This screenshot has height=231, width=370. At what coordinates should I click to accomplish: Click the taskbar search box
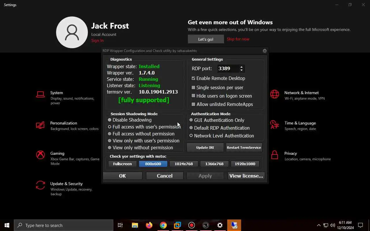64,225
